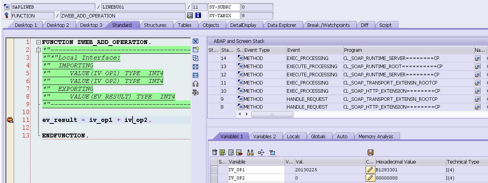Viewport: 488px width, 183px height.
Task: Collapse the comment block at line 2
Action: (38, 50)
